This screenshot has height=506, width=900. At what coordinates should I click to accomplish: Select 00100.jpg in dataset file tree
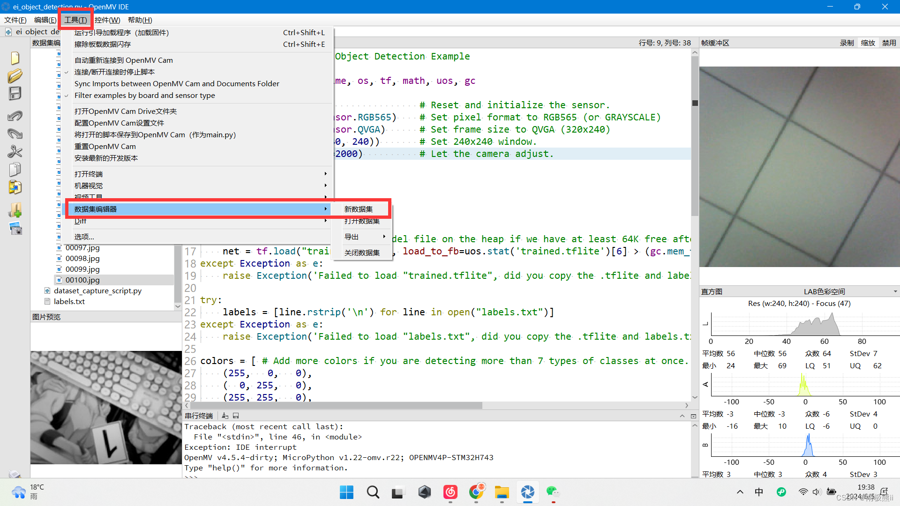[x=82, y=280]
